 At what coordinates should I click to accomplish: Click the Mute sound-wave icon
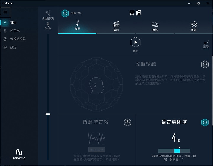pos(48,24)
